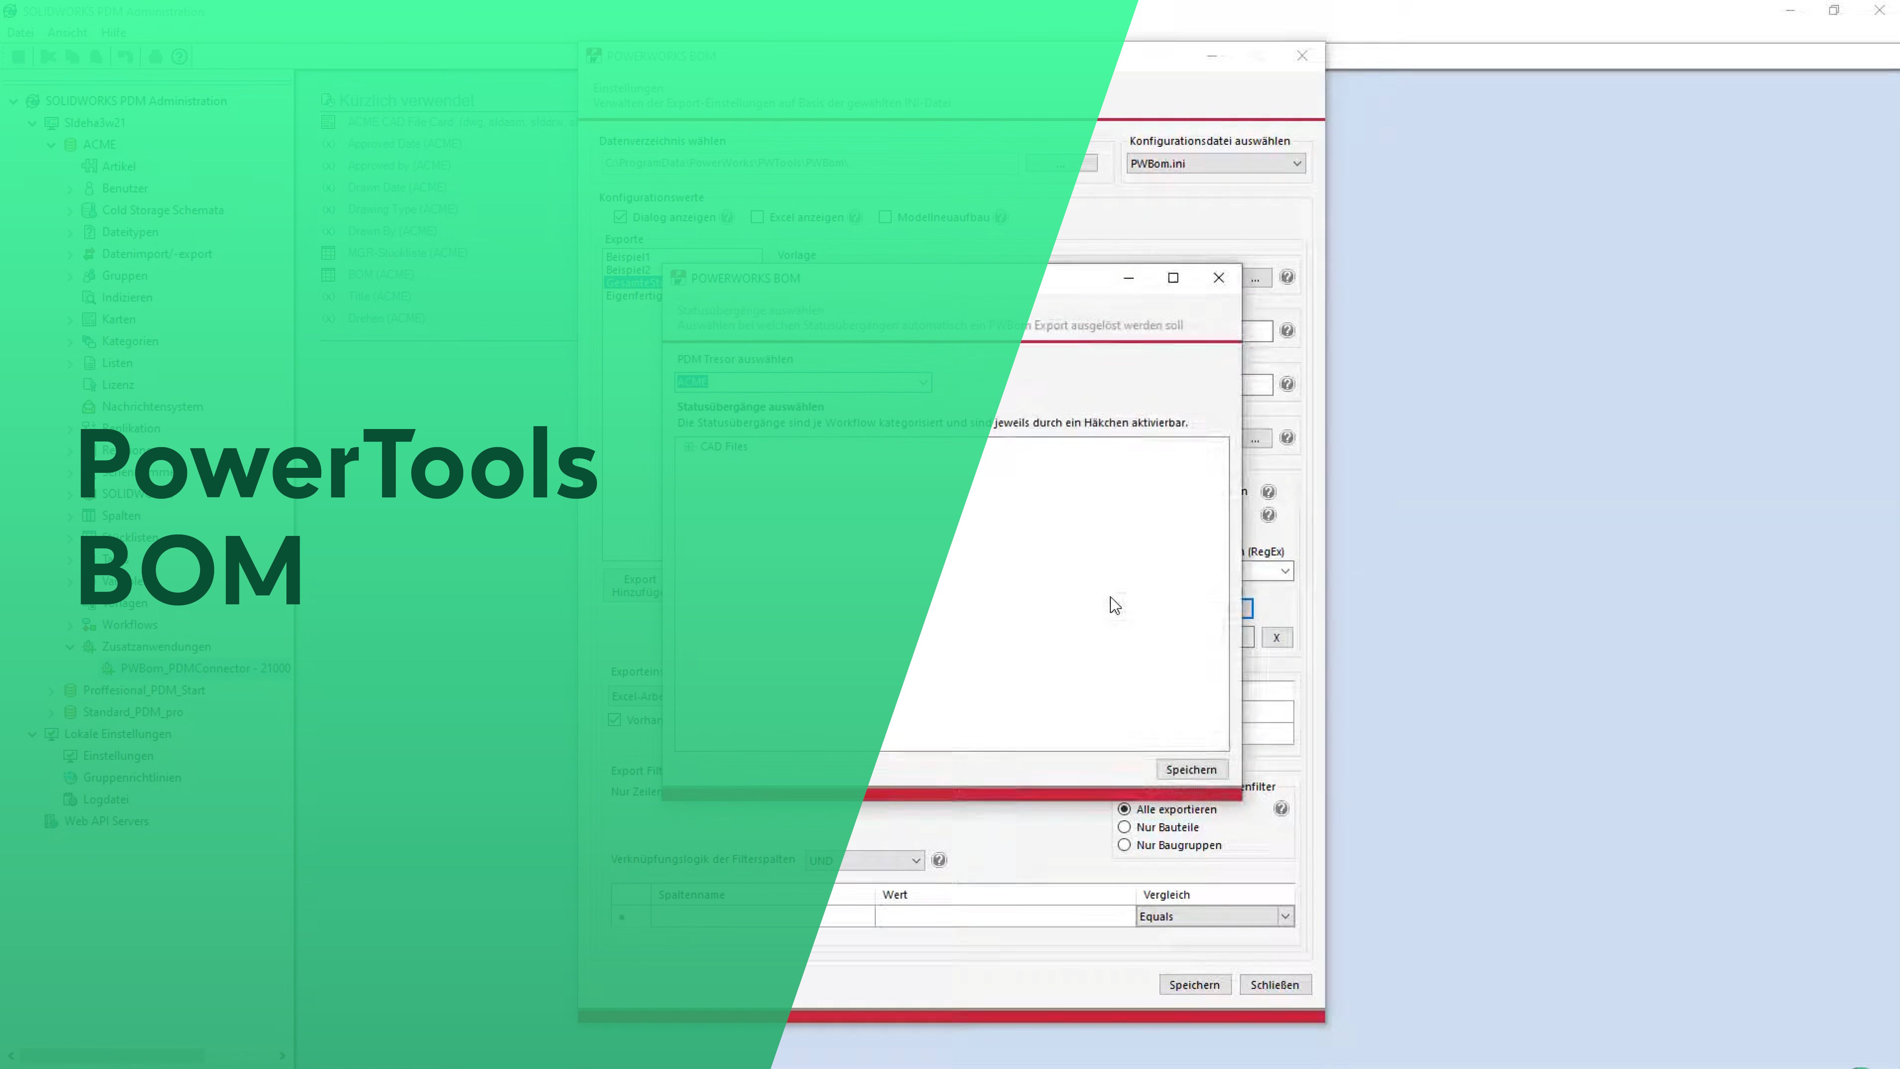Click the Web API Servers icon
1900x1069 pixels.
tap(51, 821)
